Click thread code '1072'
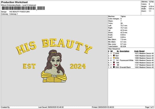Screen dimensions: 155x109 [137, 53]
